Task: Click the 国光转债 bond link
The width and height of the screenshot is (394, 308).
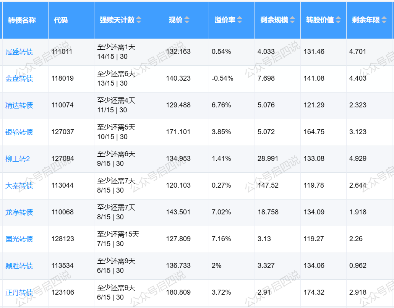Action: (19, 239)
